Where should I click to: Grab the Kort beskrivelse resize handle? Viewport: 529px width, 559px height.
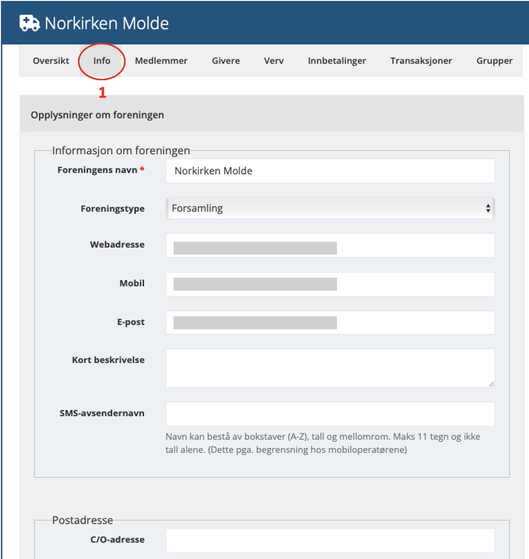(491, 384)
